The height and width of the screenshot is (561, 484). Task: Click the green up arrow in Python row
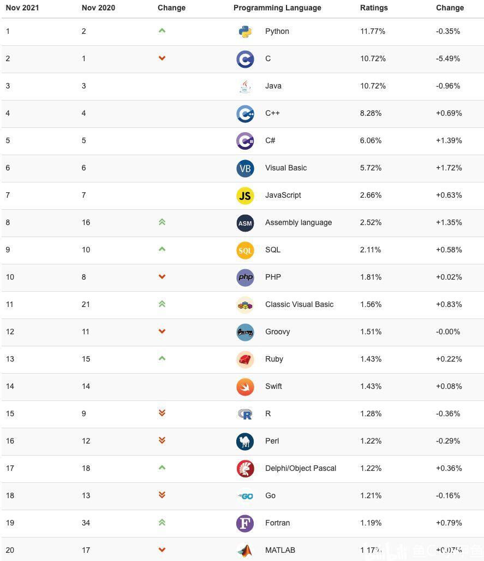(162, 31)
